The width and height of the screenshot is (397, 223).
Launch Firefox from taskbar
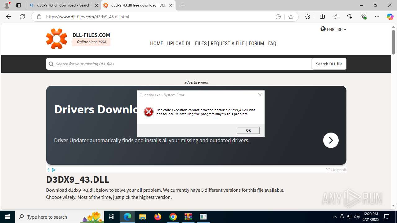[x=158, y=217]
